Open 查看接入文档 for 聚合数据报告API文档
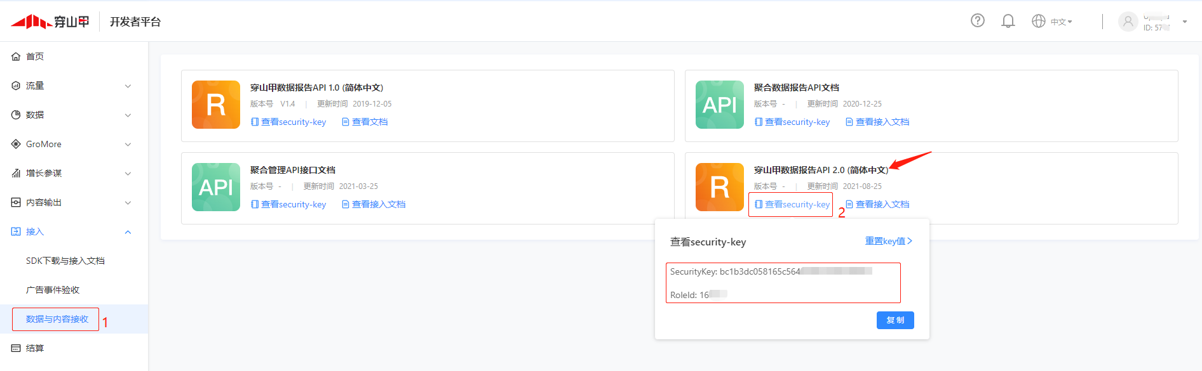Image resolution: width=1202 pixels, height=371 pixels. (x=877, y=122)
